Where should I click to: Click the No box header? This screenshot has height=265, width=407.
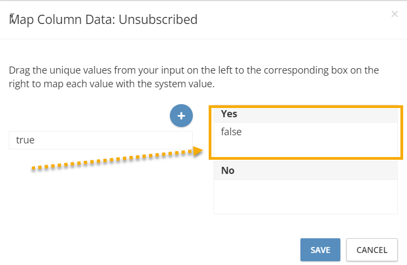click(305, 171)
